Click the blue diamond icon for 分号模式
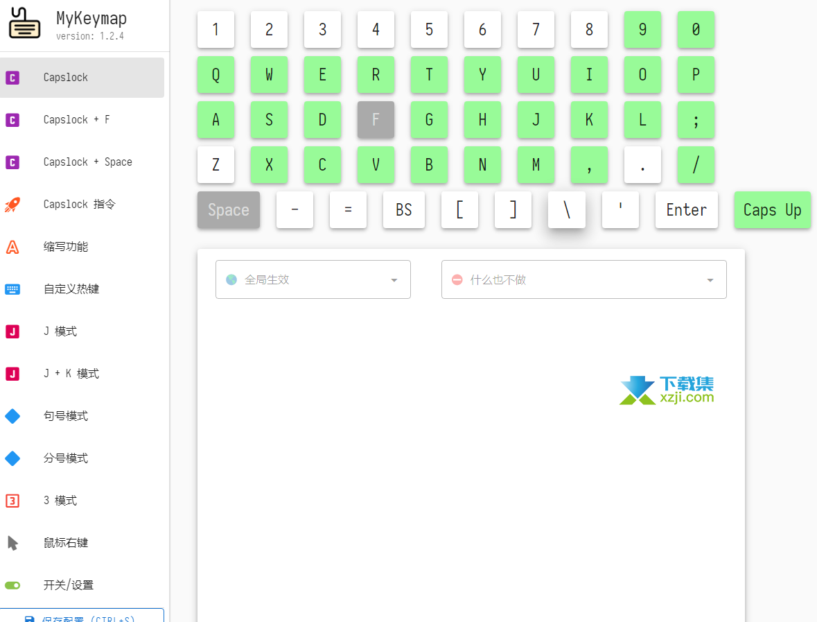The height and width of the screenshot is (622, 817). 12,458
